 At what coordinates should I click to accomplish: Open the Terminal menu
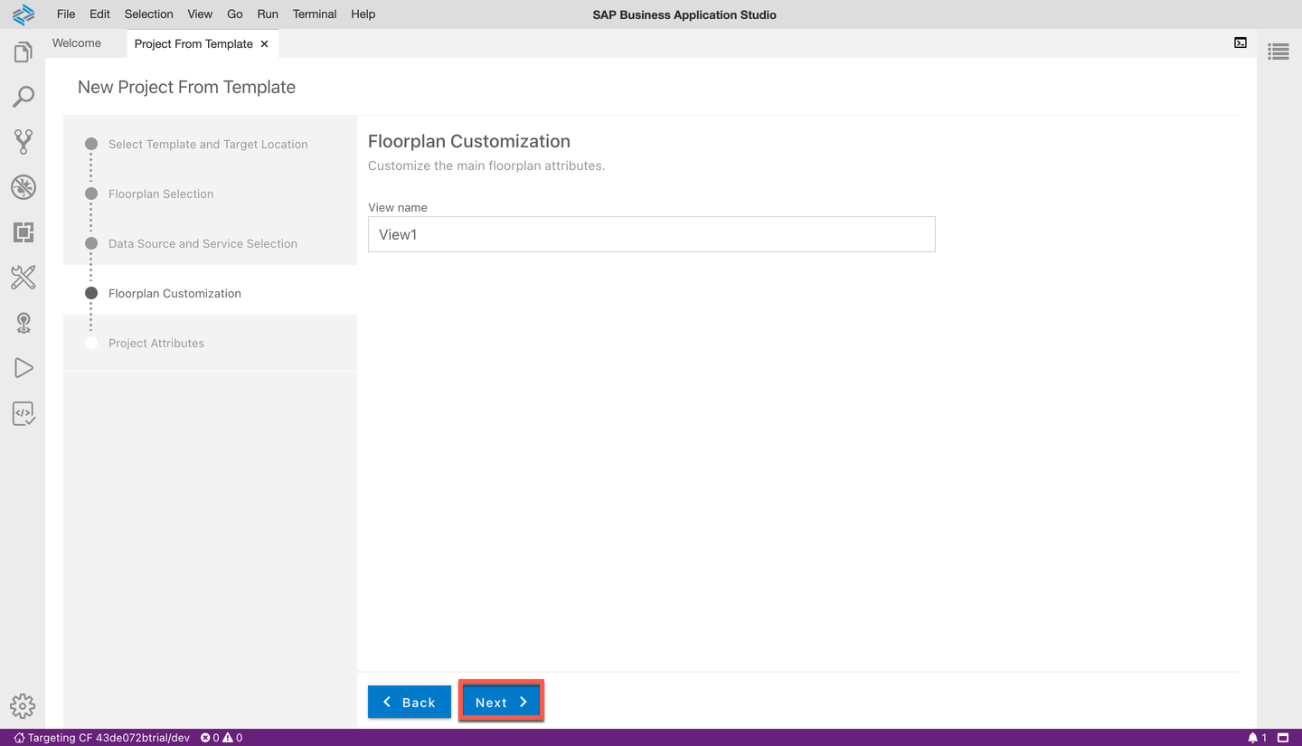click(x=315, y=14)
